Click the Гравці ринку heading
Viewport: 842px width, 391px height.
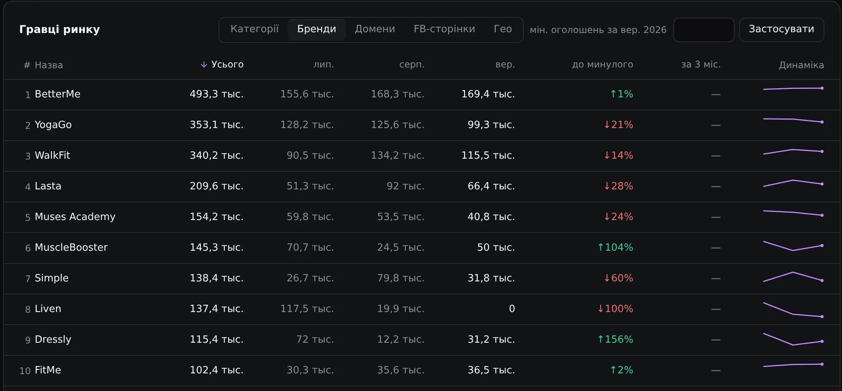click(59, 30)
